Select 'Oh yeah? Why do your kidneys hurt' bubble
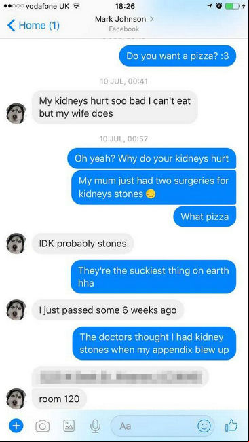249x442 pixels. 151,158
